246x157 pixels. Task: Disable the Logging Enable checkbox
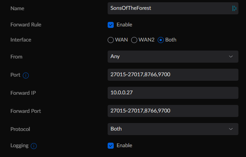click(111, 146)
